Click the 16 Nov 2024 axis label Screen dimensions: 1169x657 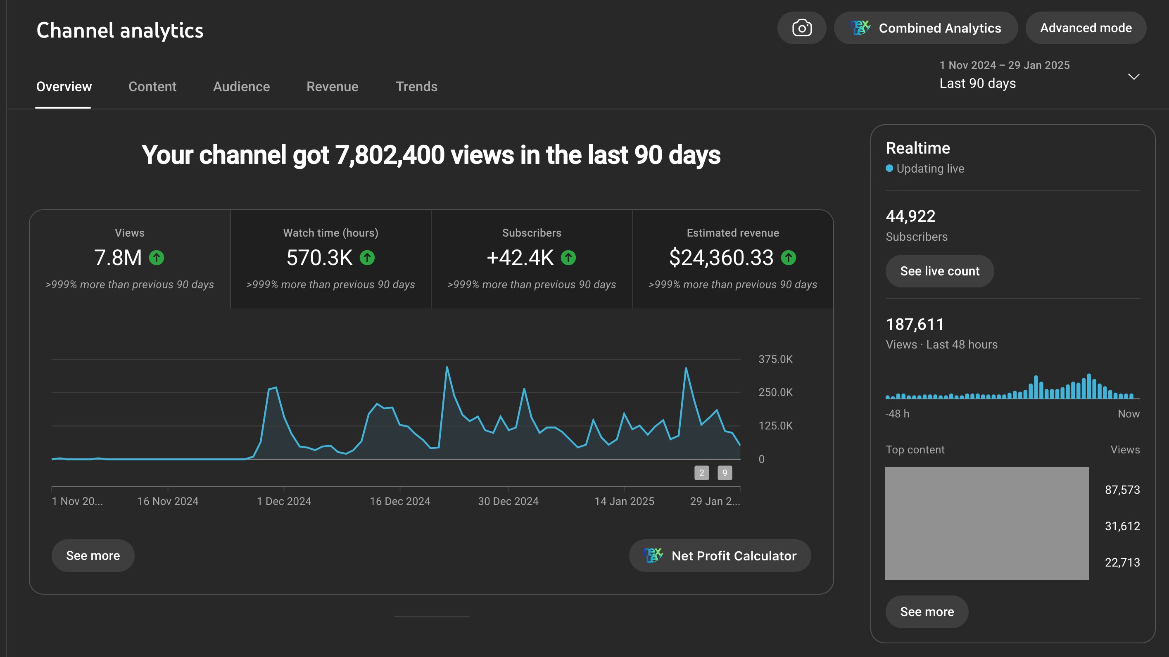tap(168, 501)
